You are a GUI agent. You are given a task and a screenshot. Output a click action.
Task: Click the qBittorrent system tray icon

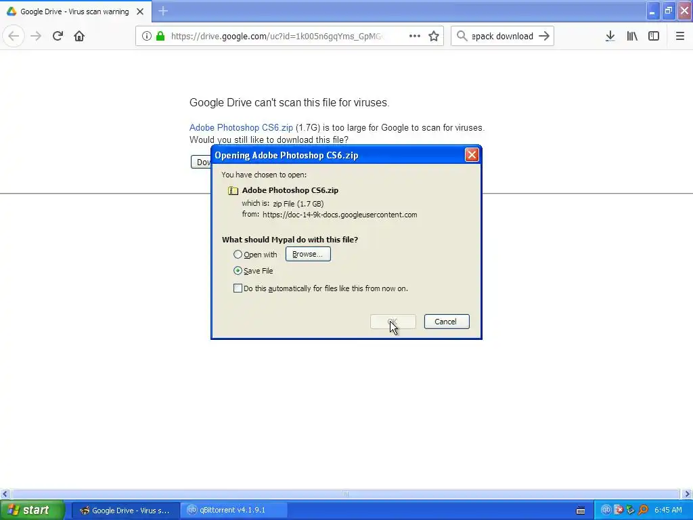[606, 511]
